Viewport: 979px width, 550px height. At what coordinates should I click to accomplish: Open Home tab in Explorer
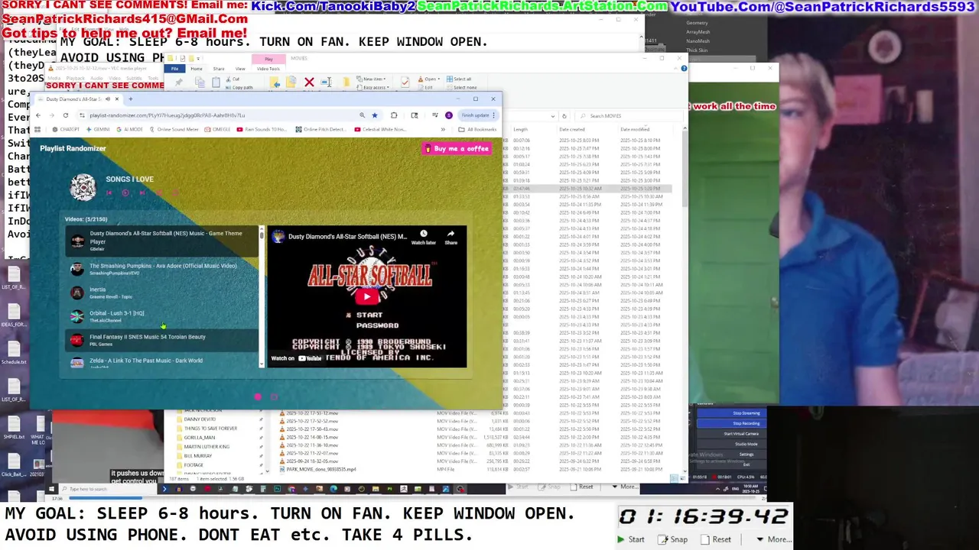[197, 69]
